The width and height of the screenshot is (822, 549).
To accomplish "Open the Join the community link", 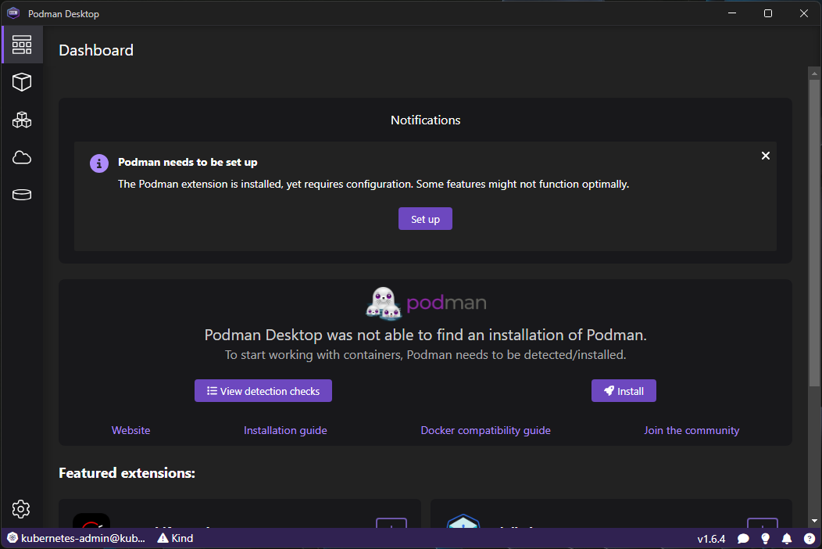I will coord(692,430).
